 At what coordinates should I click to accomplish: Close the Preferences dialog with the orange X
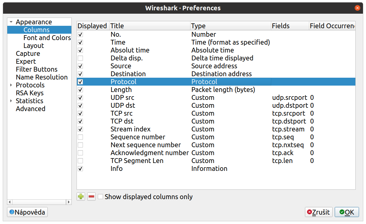click(x=357, y=8)
